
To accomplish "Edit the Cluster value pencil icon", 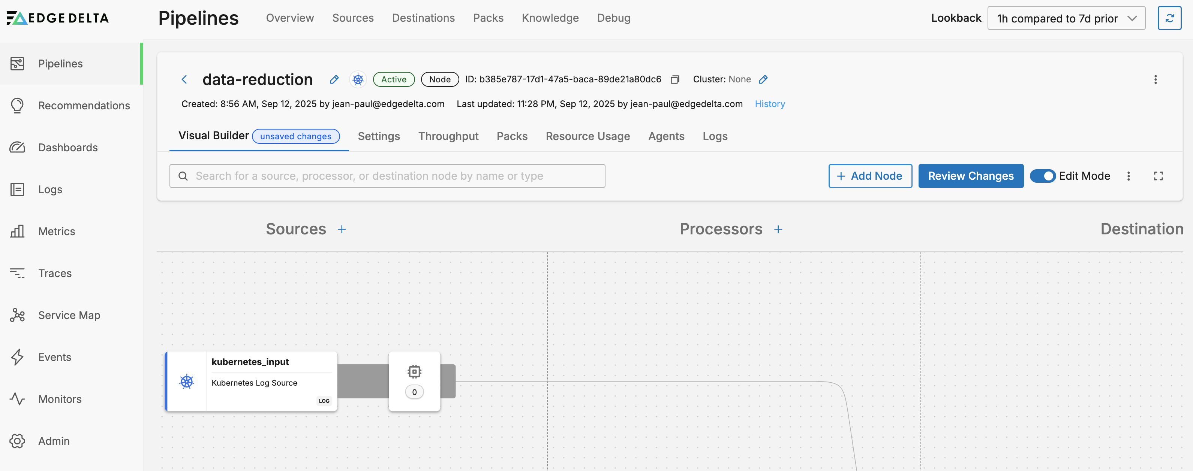I will tap(763, 80).
